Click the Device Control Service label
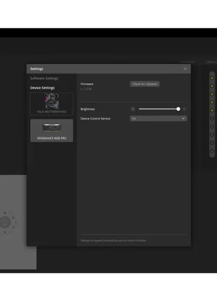217x304 pixels. point(95,119)
